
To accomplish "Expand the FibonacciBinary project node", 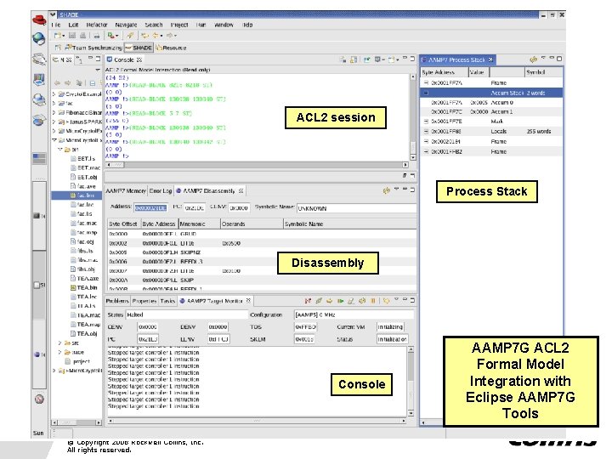I will click(x=54, y=112).
